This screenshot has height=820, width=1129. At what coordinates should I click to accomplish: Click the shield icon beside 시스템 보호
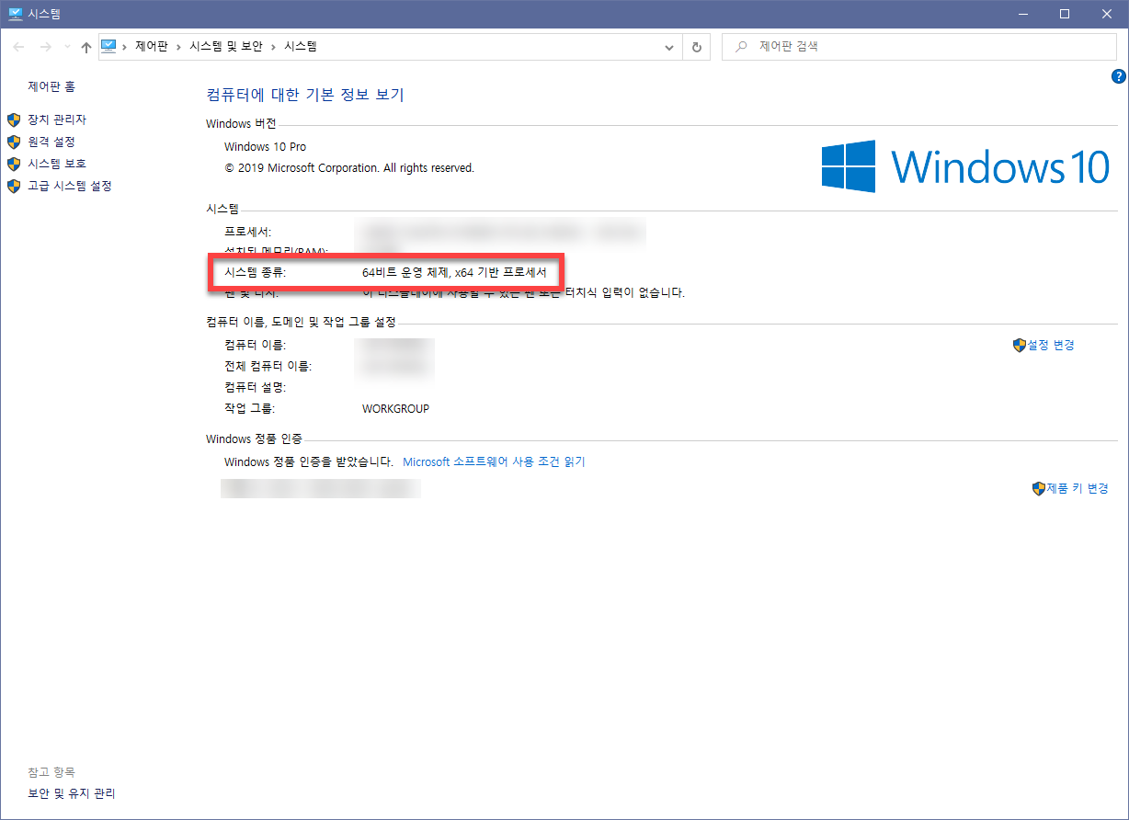(x=14, y=164)
